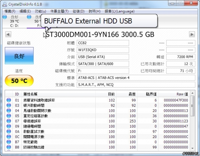Click raw value 00000047F300
Screen dimensions: 200x156
point(176,100)
